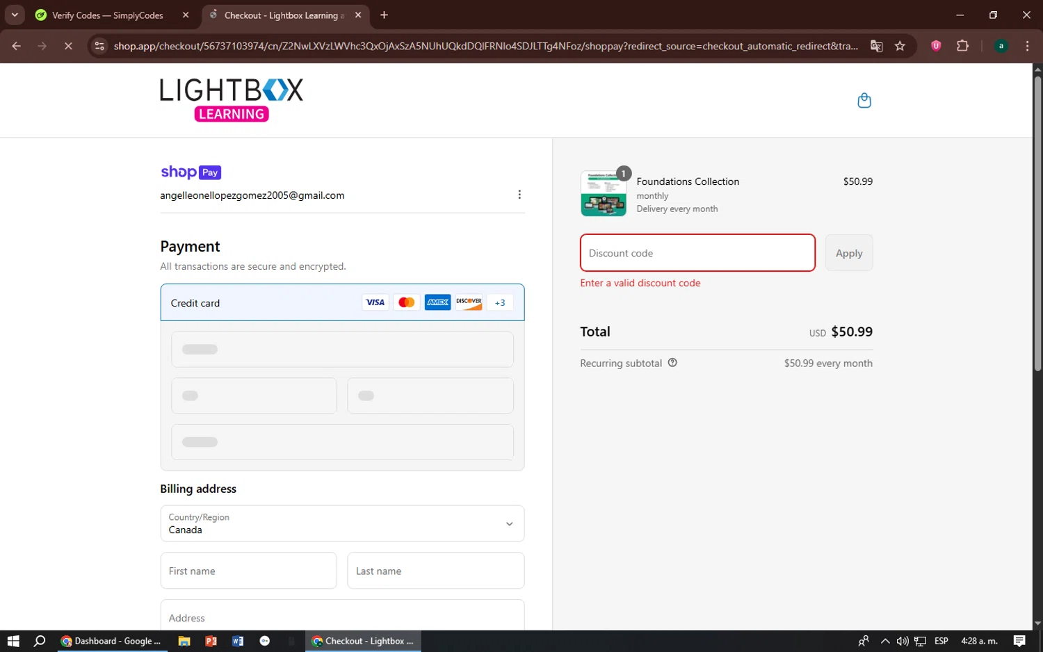Show hidden system tray icons
This screenshot has width=1043, height=652.
point(885,641)
